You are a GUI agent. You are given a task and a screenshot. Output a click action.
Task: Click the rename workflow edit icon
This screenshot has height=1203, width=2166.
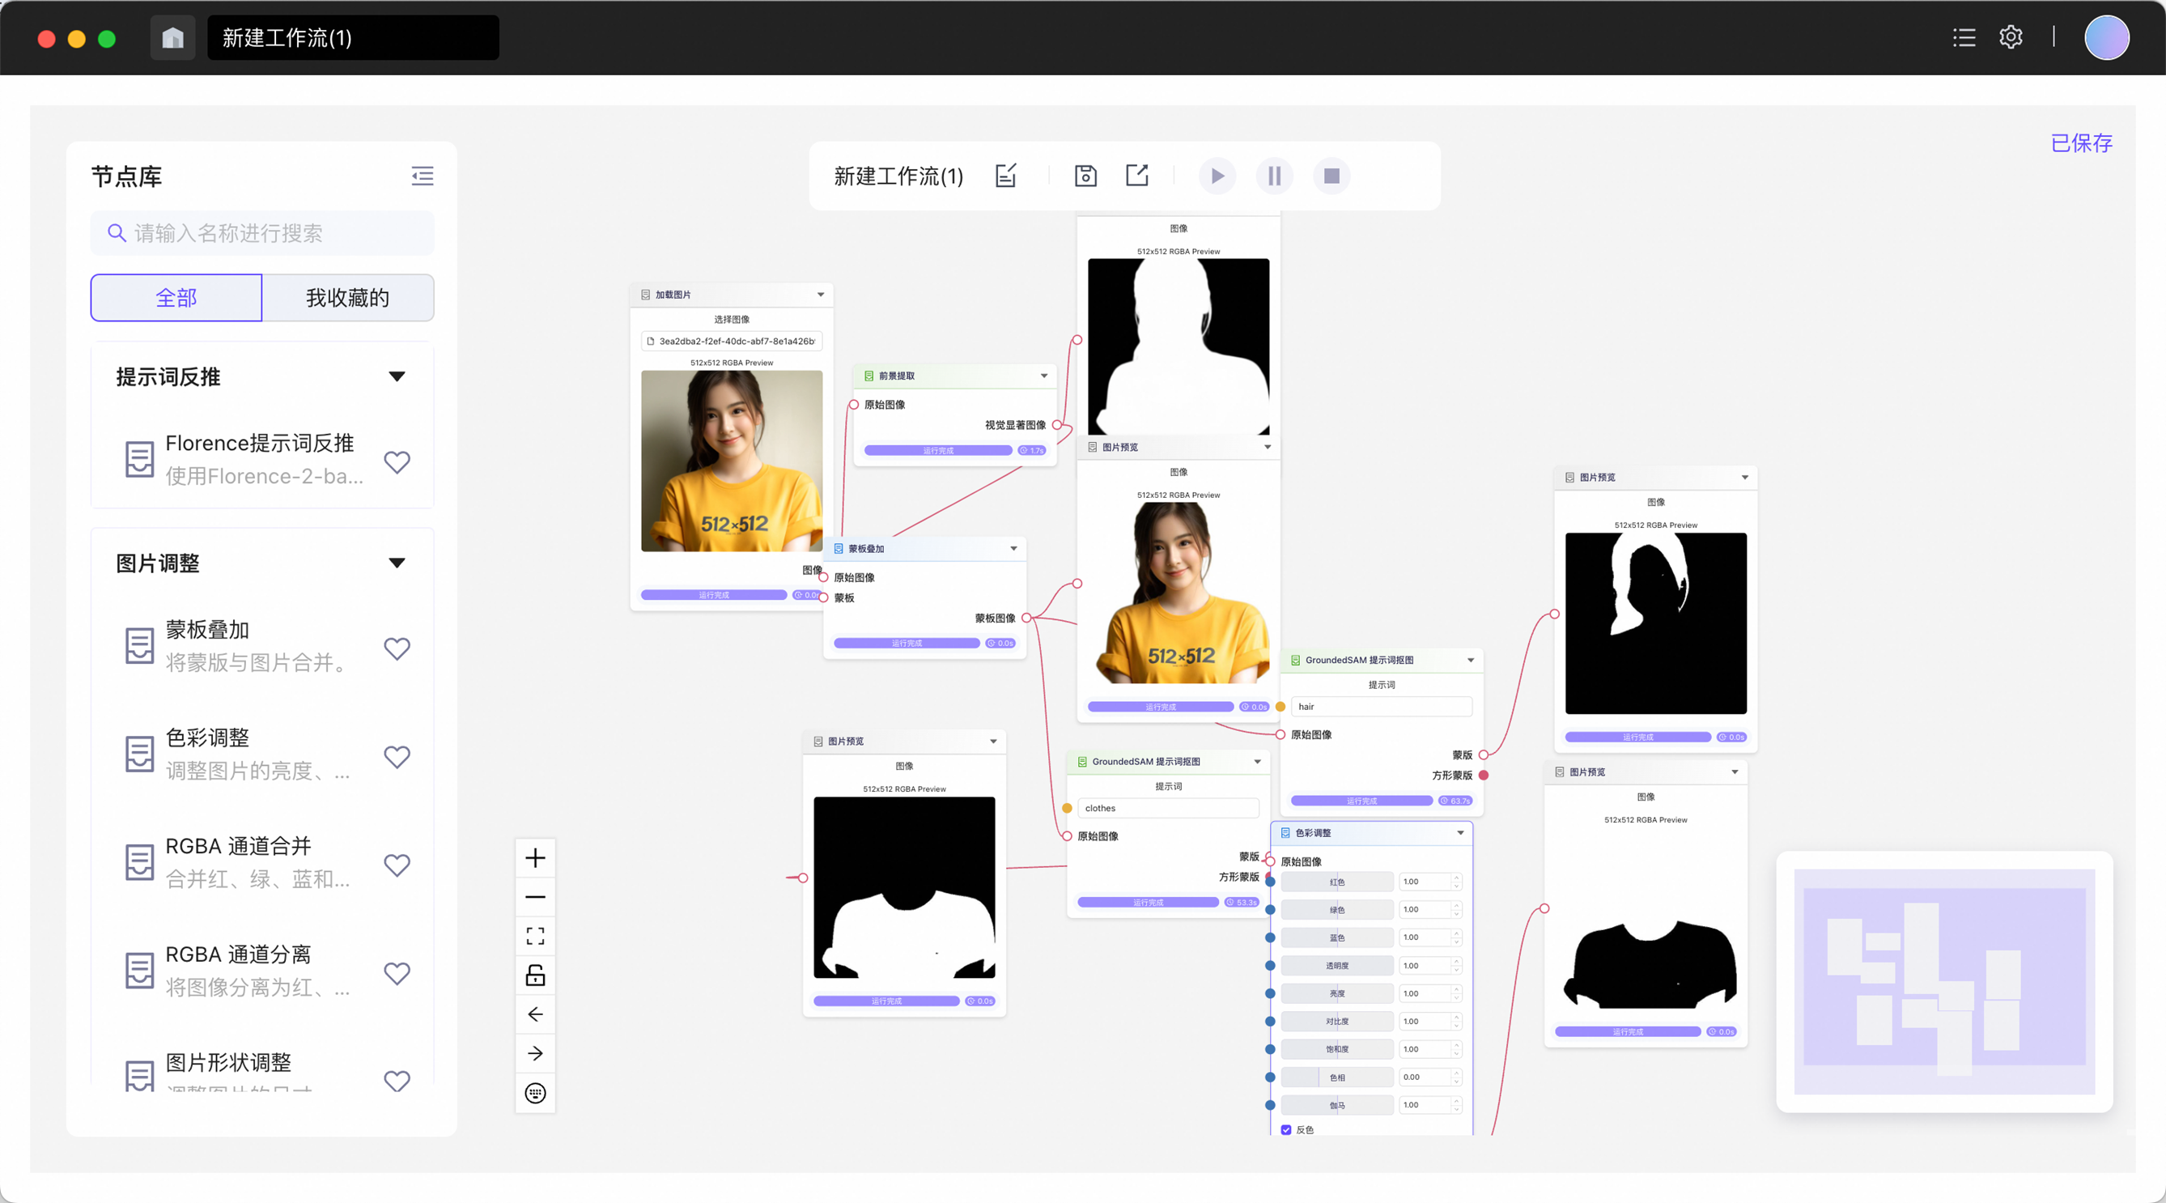click(x=1006, y=175)
